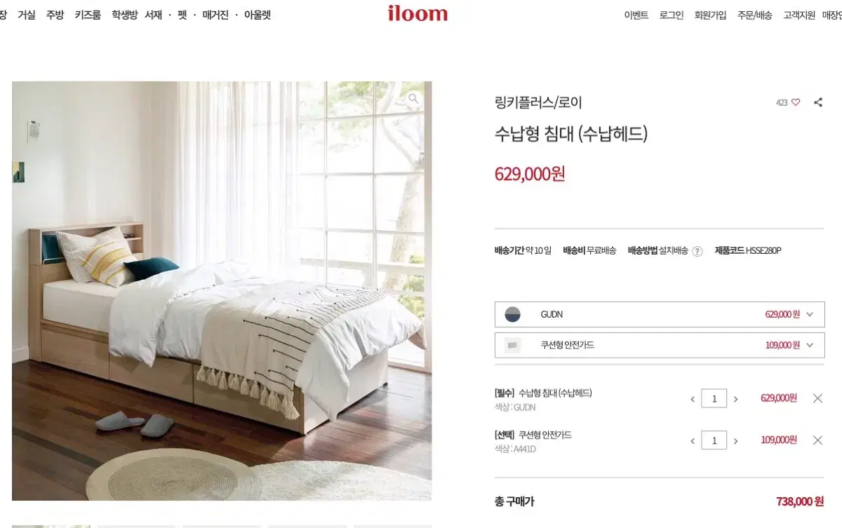842x528 pixels.
Task: Remove 수납형 침대 item with X icon
Action: [817, 398]
